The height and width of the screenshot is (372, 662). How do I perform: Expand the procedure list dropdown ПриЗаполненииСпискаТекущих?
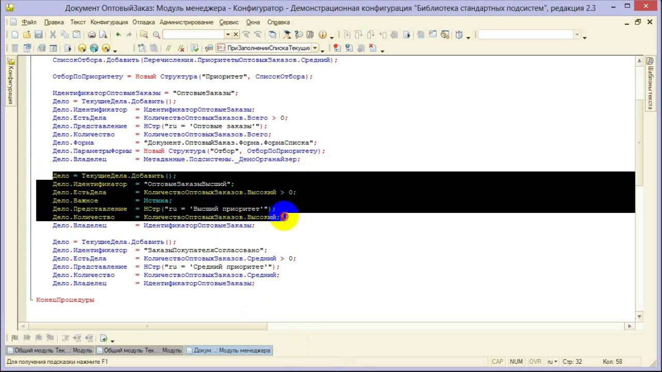click(x=314, y=48)
